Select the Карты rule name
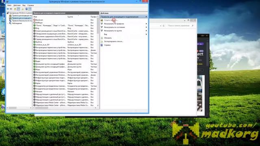 38,83
